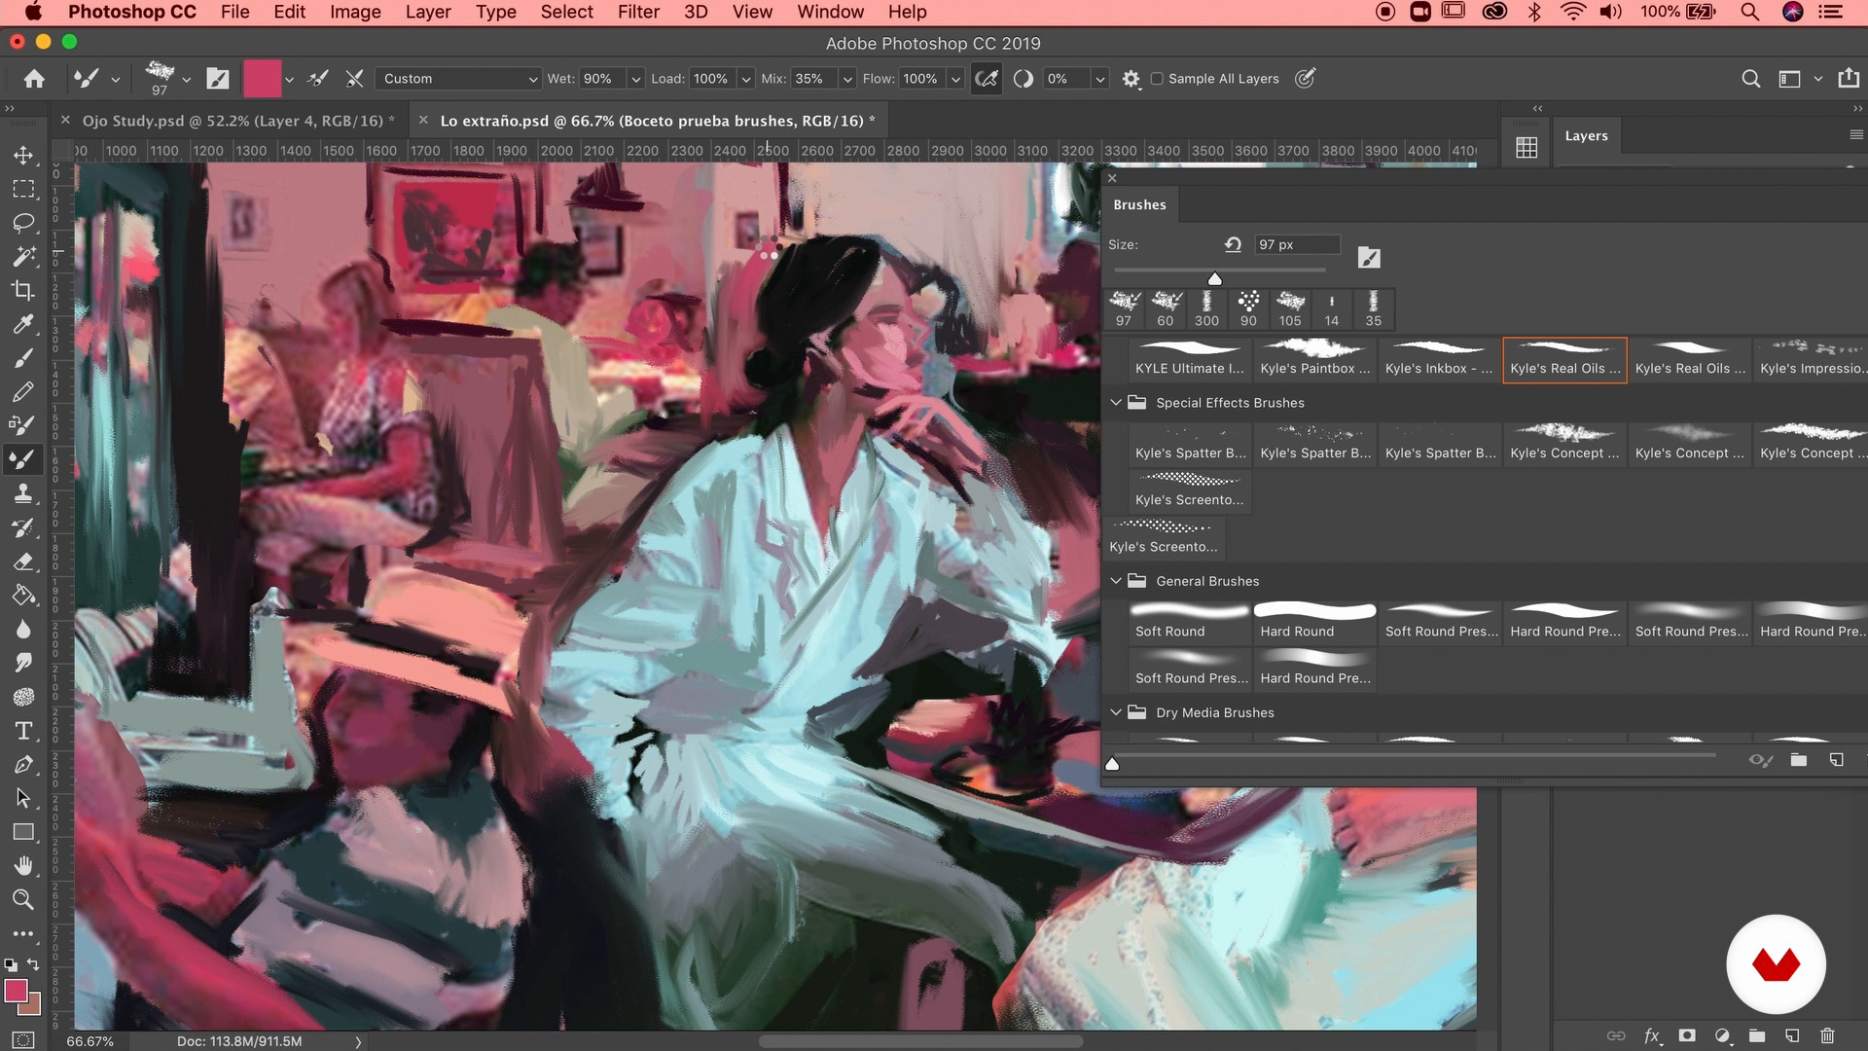The width and height of the screenshot is (1868, 1051).
Task: Choose the recent brush sized 300
Action: pyautogui.click(x=1206, y=308)
